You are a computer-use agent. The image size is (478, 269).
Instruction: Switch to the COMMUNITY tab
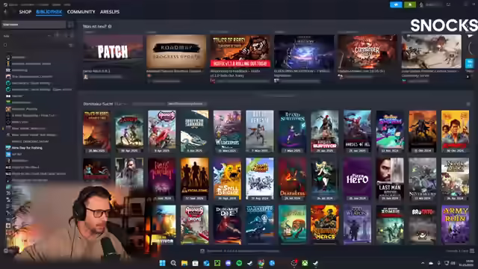point(81,12)
